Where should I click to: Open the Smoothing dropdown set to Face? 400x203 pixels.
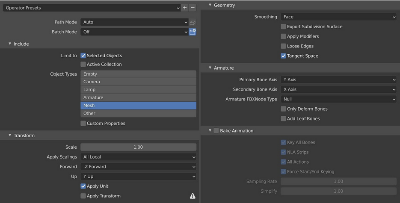pyautogui.click(x=339, y=17)
